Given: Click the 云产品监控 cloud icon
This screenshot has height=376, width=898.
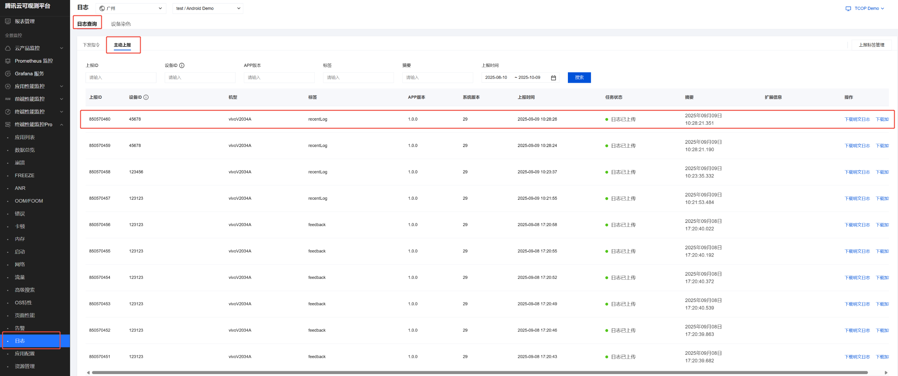Looking at the screenshot, I should pos(8,48).
